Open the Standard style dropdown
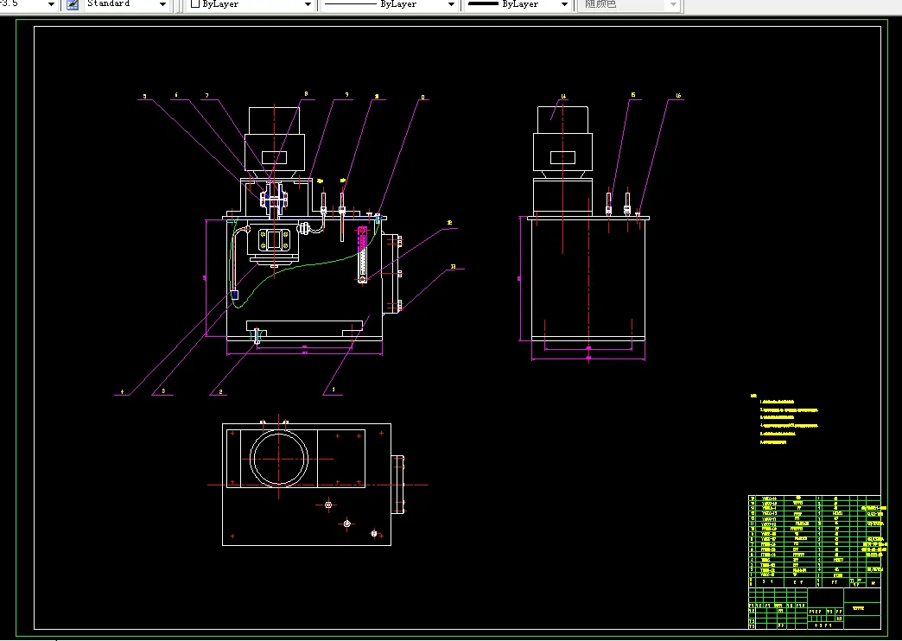 pos(162,4)
